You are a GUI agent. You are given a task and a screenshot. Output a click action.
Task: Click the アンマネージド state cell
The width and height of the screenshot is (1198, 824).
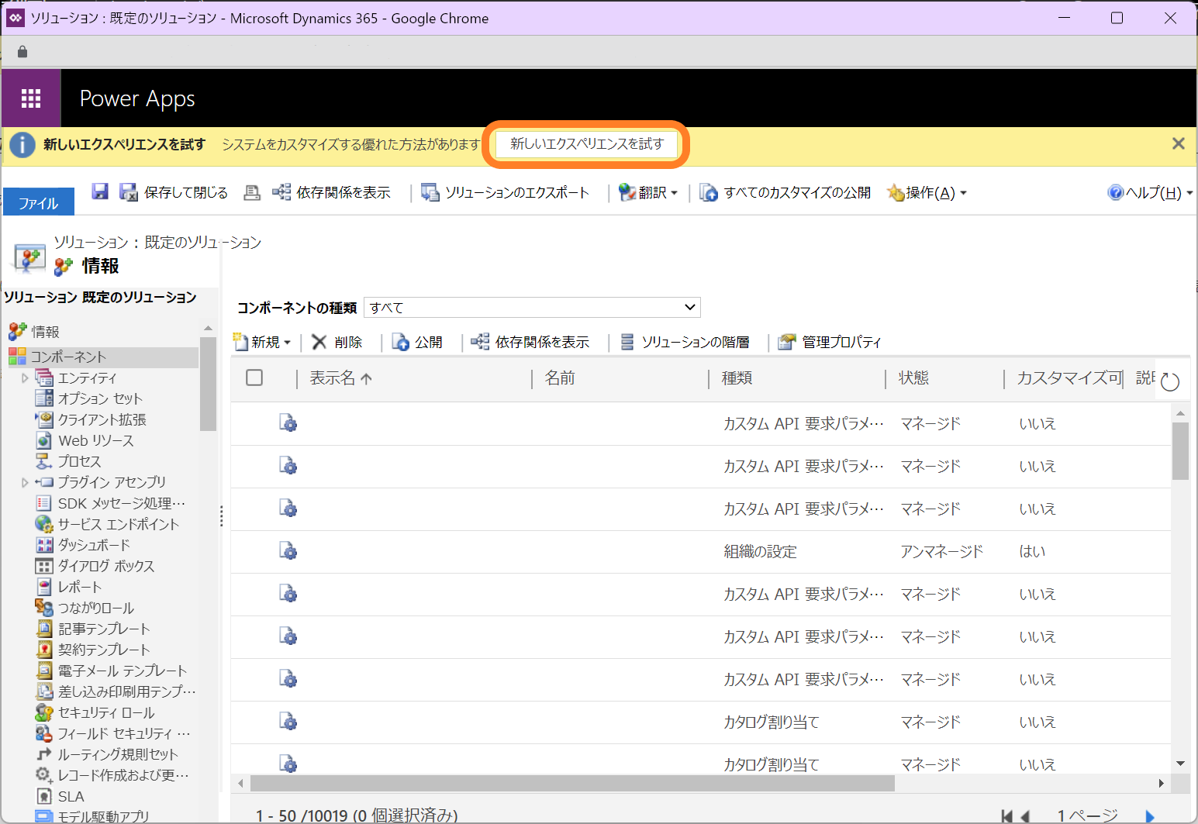tap(941, 551)
